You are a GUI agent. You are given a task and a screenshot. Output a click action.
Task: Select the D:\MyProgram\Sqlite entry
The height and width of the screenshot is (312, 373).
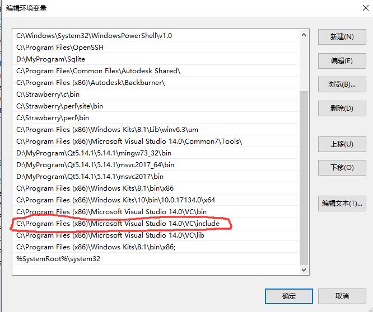tap(156, 59)
